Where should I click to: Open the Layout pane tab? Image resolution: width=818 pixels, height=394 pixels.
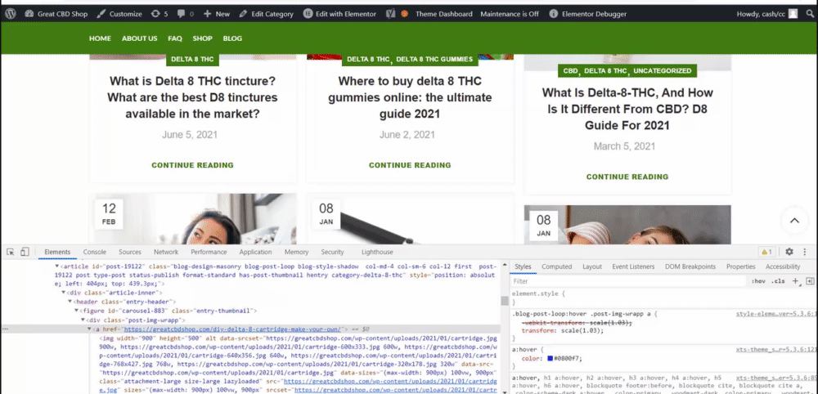(x=592, y=266)
